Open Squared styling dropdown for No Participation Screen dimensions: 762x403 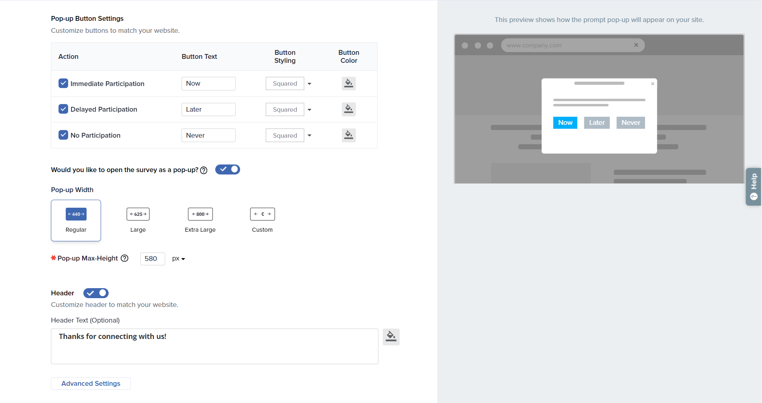(289, 136)
